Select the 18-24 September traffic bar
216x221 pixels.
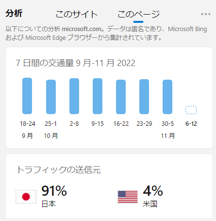pos(27,96)
